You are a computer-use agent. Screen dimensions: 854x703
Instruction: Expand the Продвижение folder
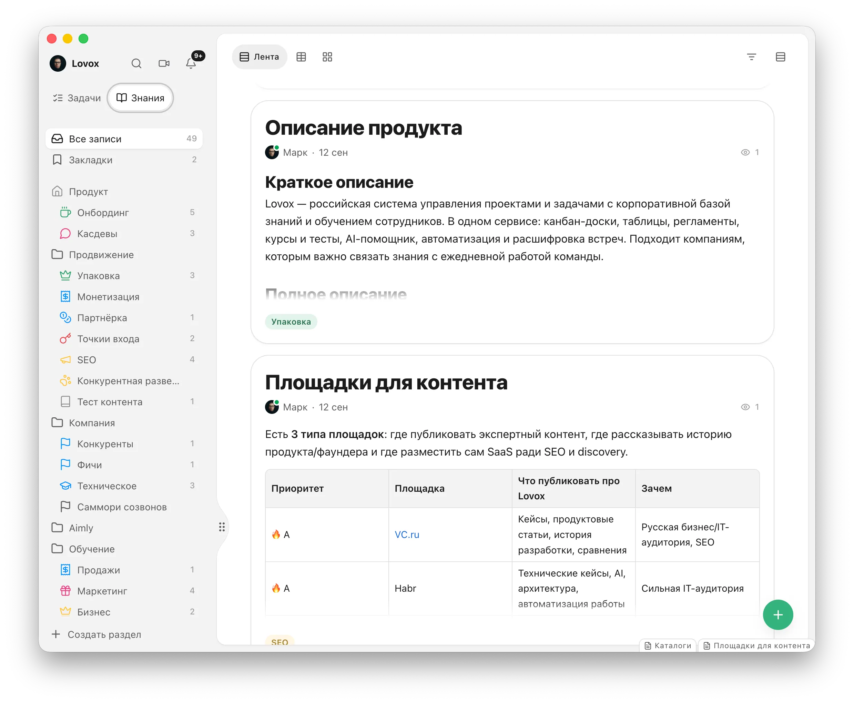[x=123, y=255]
